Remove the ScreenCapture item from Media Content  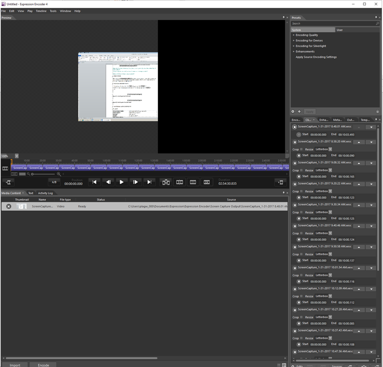[x=9, y=206]
